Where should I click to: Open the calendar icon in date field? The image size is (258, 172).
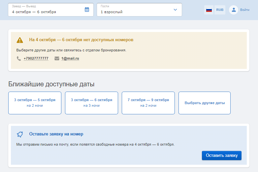pyautogui.click(x=87, y=10)
